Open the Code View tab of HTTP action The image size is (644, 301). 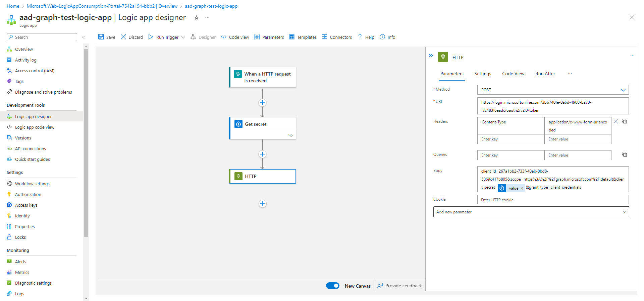[x=513, y=74]
